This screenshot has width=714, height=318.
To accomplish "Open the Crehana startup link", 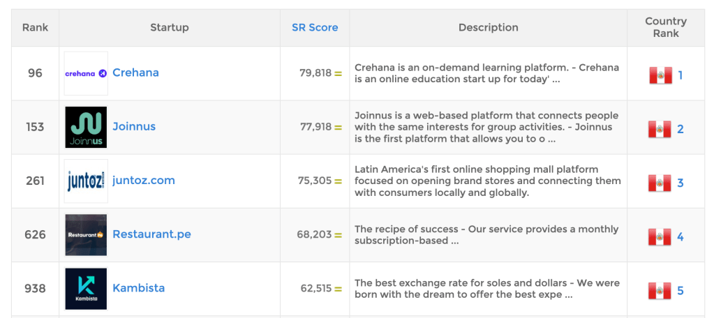I will 135,73.
